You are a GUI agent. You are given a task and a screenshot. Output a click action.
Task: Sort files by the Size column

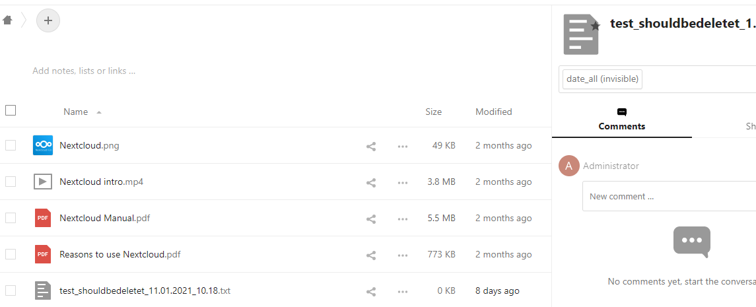(433, 112)
